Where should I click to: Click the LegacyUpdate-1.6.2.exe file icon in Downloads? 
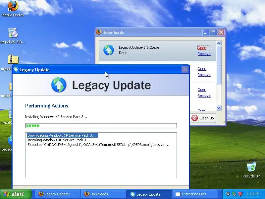click(x=109, y=50)
